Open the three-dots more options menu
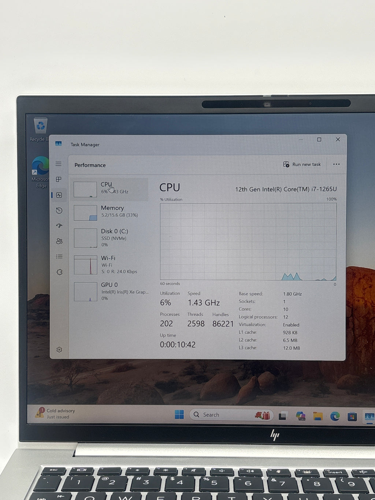 click(336, 164)
